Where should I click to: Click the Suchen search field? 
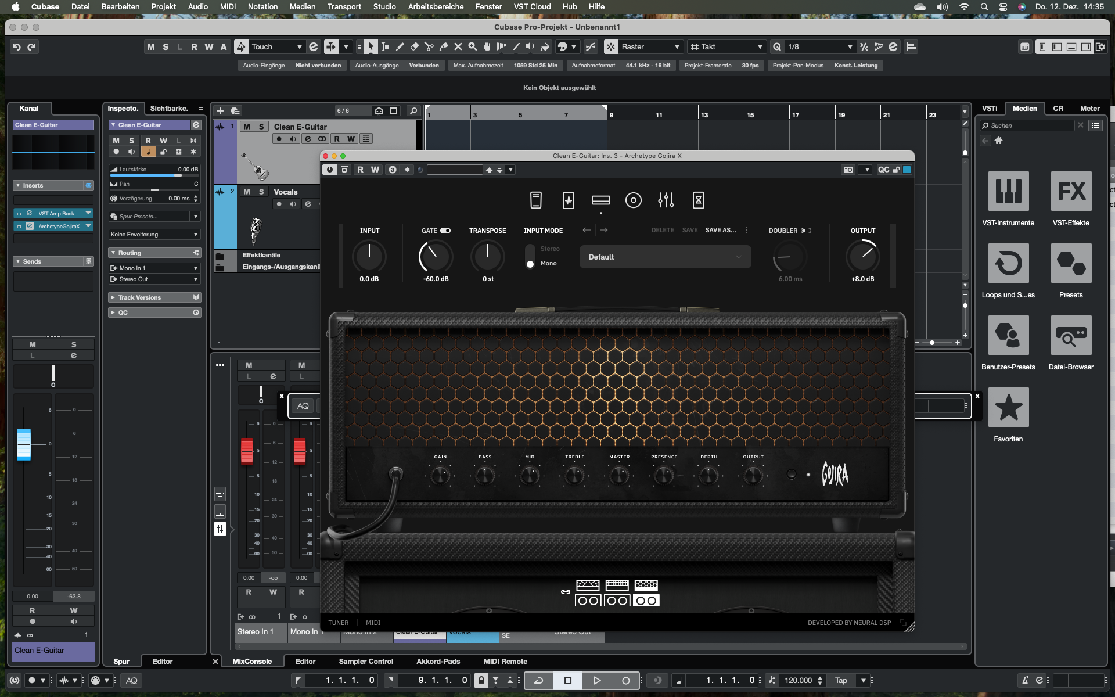click(x=1028, y=125)
